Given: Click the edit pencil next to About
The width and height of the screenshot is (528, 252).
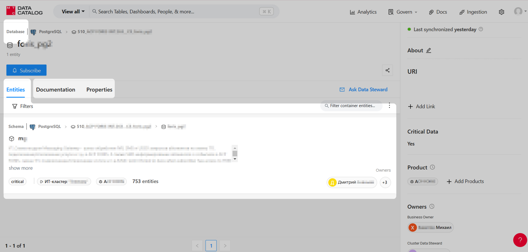Looking at the screenshot, I should tap(429, 50).
